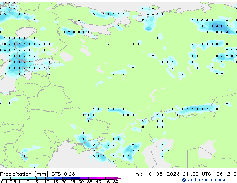Pick the 45–50 mm legend color cell
The image size is (237, 183).
coord(110,178)
